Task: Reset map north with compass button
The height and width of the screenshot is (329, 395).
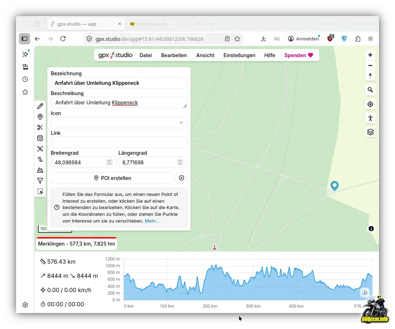Action: pyautogui.click(x=370, y=76)
